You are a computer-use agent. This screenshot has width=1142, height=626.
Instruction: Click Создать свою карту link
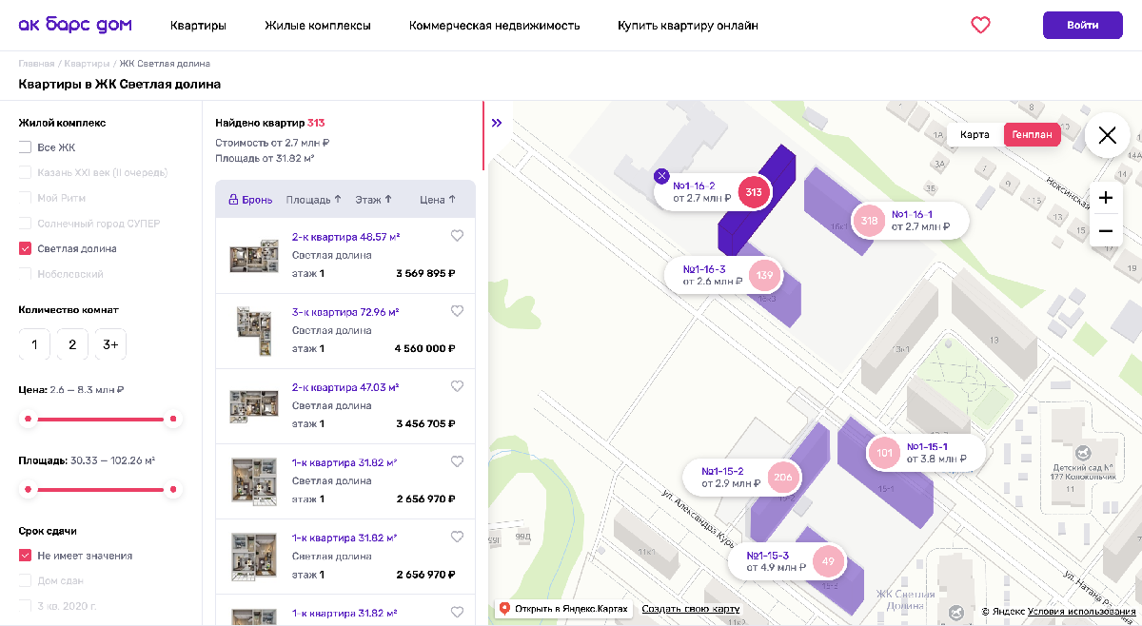[691, 609]
